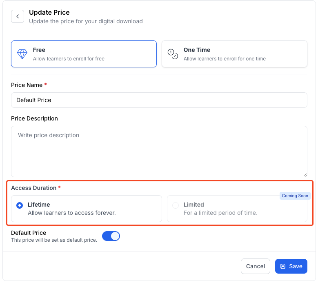This screenshot has height=283, width=318.
Task: Click the back arrow button
Action: [18, 16]
